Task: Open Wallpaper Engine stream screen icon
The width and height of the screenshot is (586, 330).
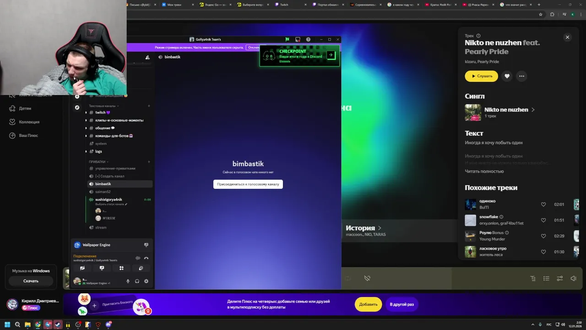Action: 146,245
